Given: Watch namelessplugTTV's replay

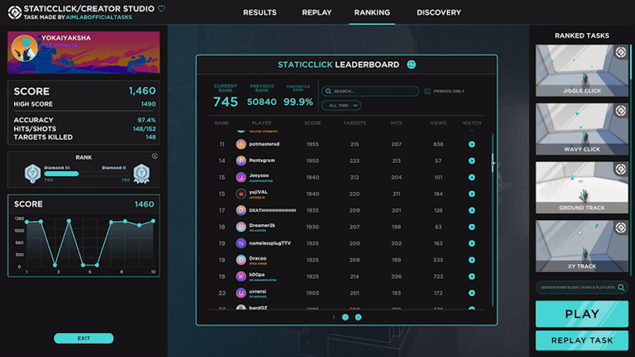Looking at the screenshot, I should click(472, 243).
